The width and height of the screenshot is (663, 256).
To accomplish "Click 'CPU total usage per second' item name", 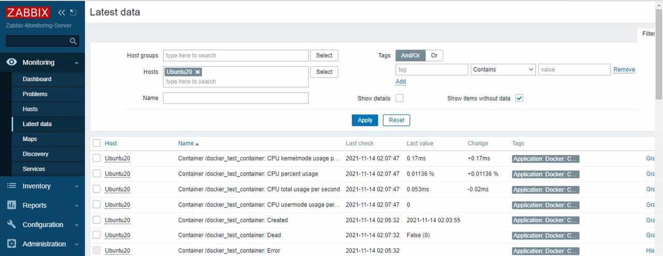I will click(304, 189).
